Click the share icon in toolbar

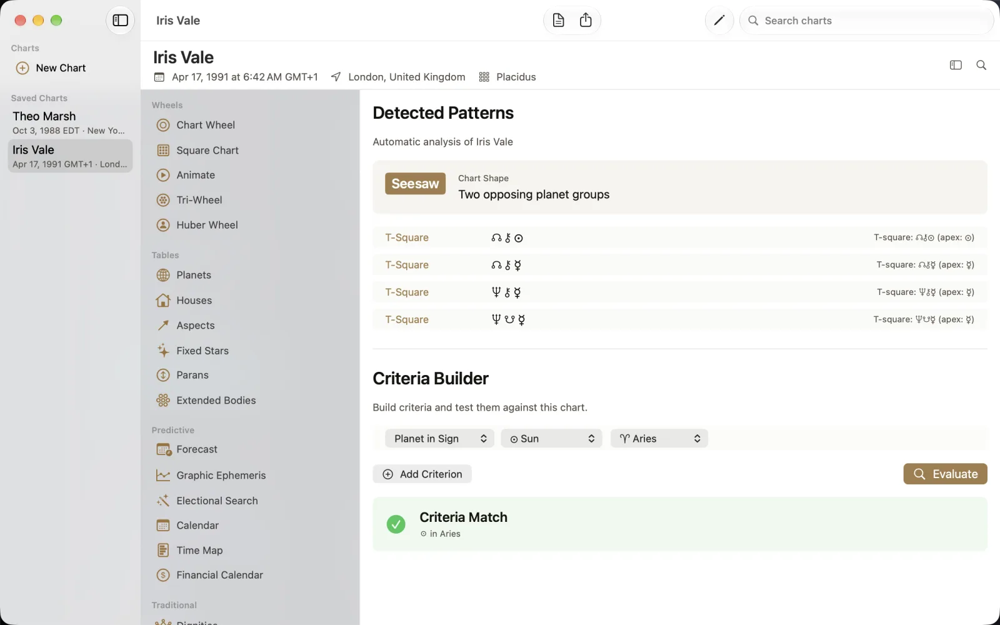(x=586, y=21)
